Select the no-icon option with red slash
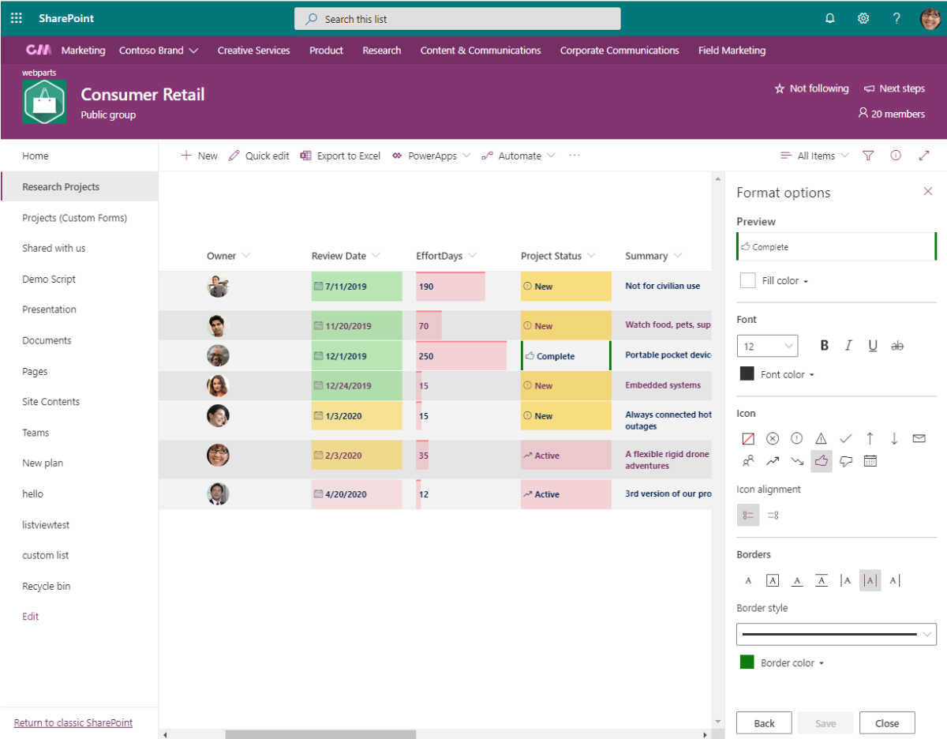947x739 pixels. point(748,438)
